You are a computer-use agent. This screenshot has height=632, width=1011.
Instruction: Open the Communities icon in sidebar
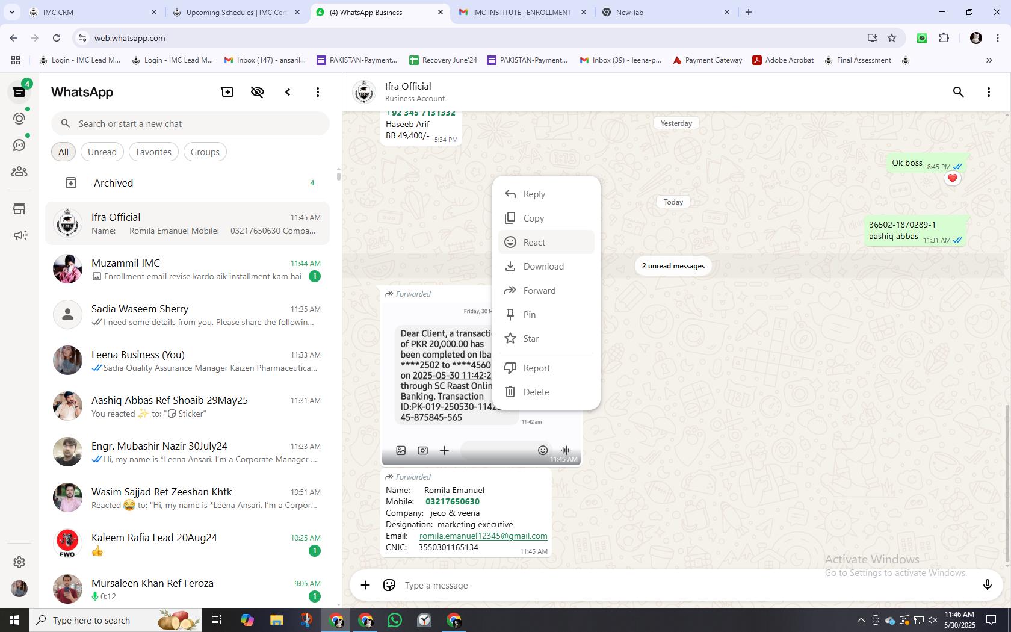(19, 172)
